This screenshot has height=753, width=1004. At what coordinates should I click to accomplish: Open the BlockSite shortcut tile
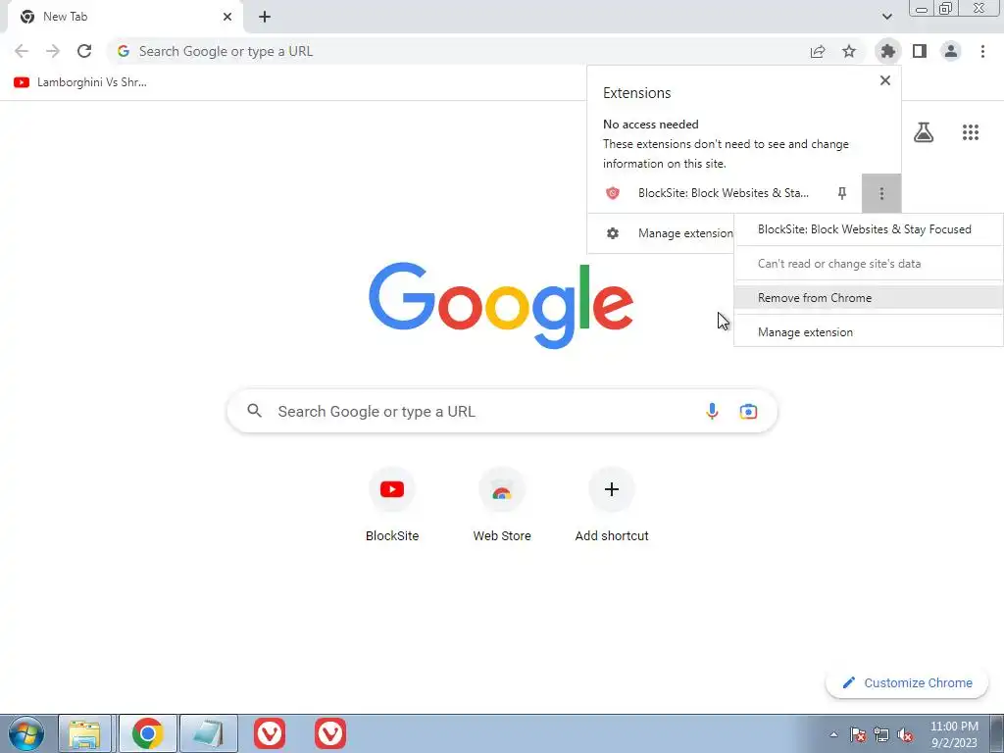click(392, 506)
